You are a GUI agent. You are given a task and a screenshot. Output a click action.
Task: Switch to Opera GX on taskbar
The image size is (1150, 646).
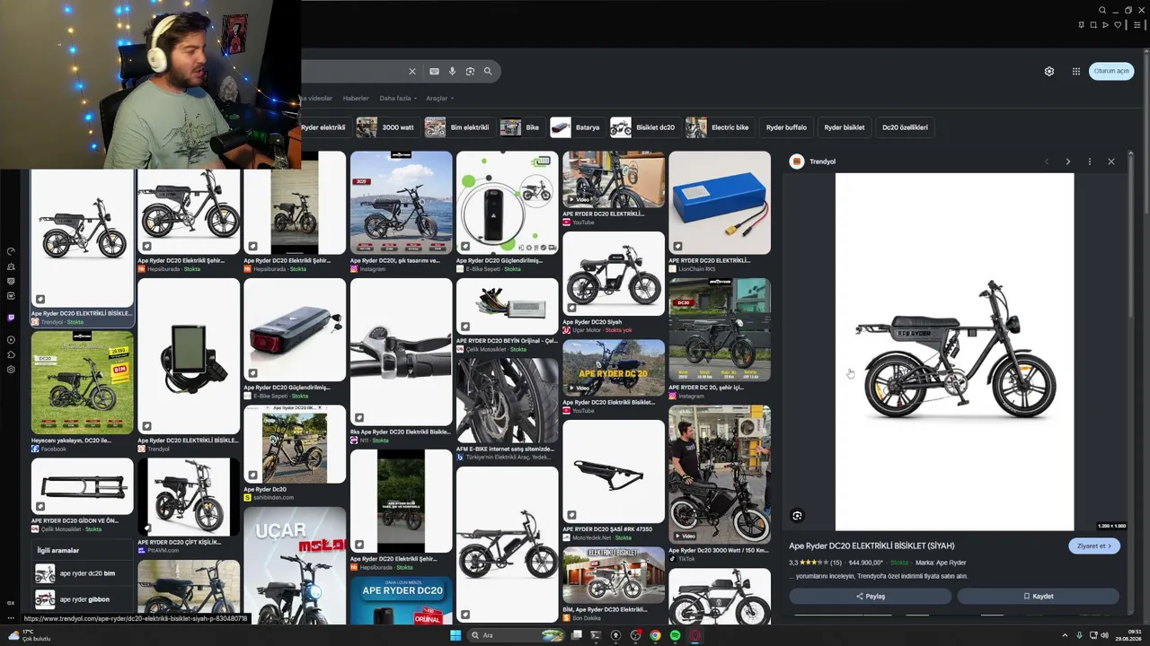click(x=694, y=635)
